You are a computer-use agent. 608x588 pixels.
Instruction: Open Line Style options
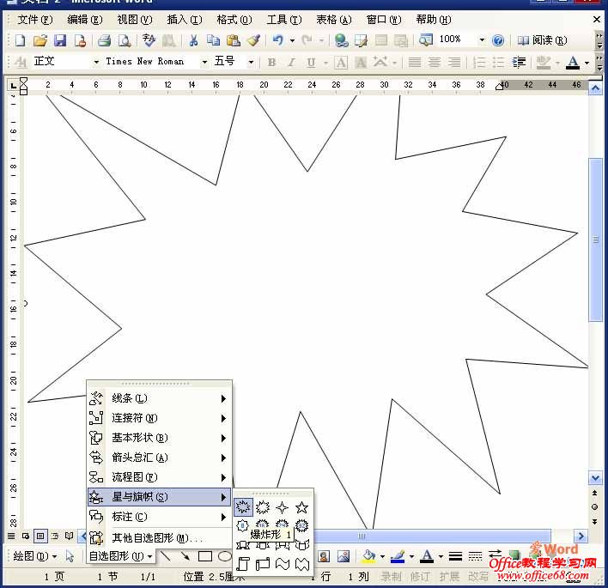455,556
